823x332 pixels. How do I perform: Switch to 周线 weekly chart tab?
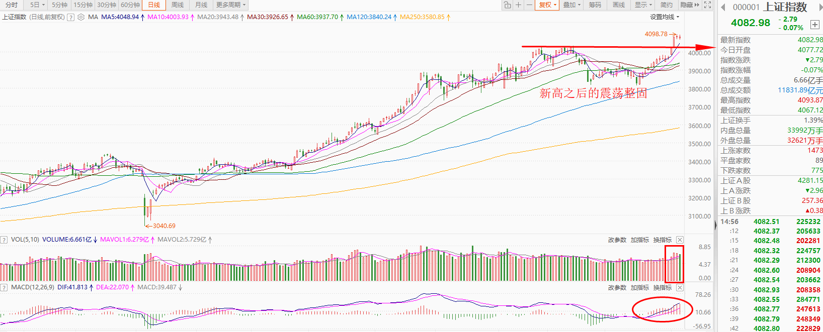pyautogui.click(x=178, y=5)
